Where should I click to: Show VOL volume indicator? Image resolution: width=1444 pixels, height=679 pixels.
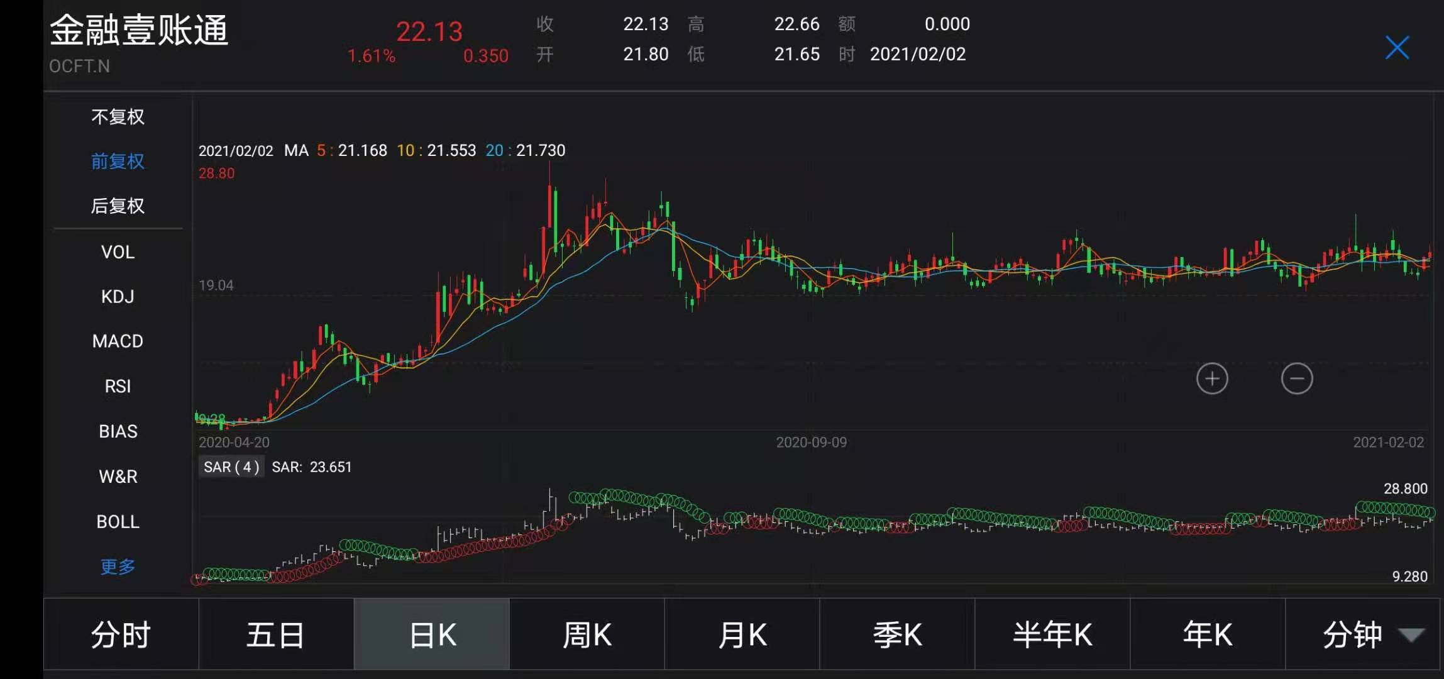coord(118,251)
